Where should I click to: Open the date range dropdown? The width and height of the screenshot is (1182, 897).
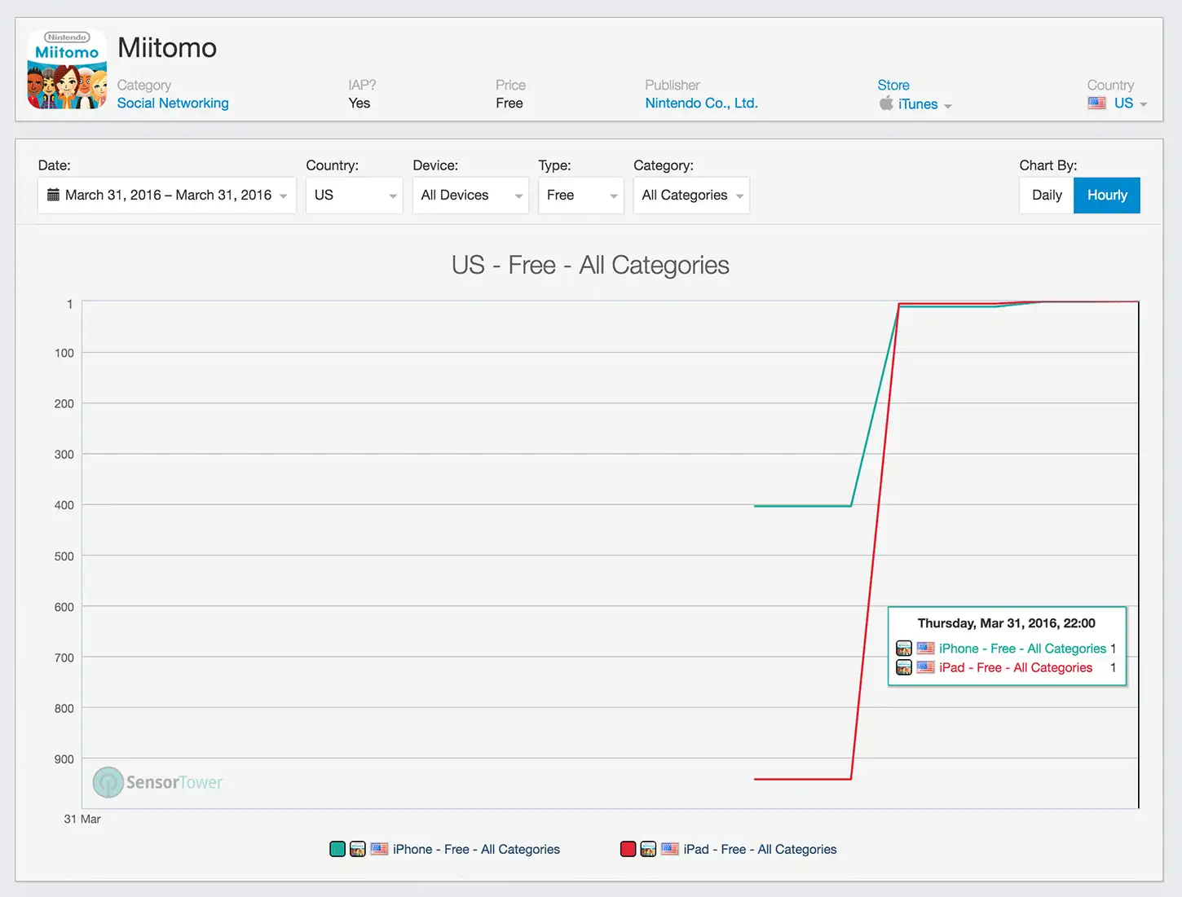pyautogui.click(x=167, y=196)
